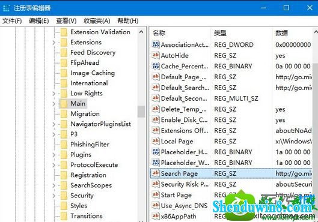Click the tree pane scroll up arrow
The width and height of the screenshot is (318, 222).
click(141, 32)
